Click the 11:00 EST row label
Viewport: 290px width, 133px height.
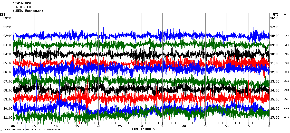click(x=8, y=118)
